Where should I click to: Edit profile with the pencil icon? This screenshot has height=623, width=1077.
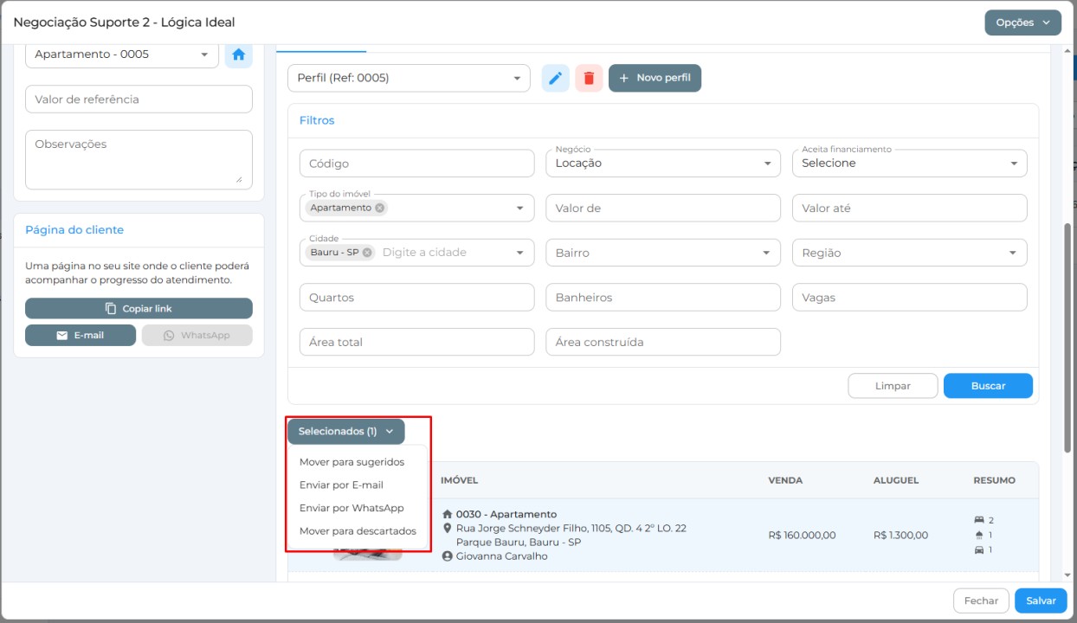point(556,78)
